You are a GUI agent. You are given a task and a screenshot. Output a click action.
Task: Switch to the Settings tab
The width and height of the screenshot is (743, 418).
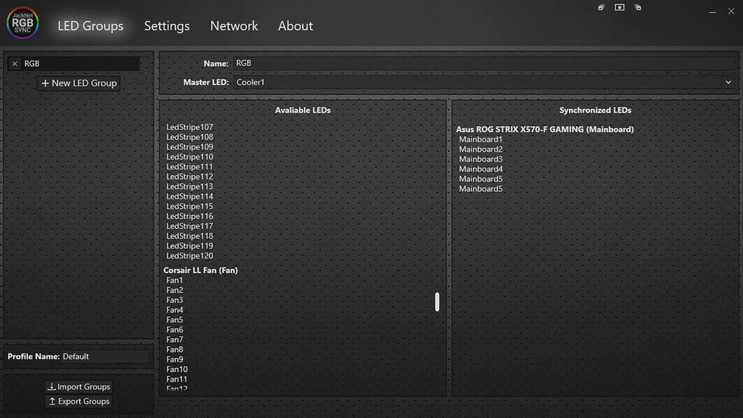[166, 25]
